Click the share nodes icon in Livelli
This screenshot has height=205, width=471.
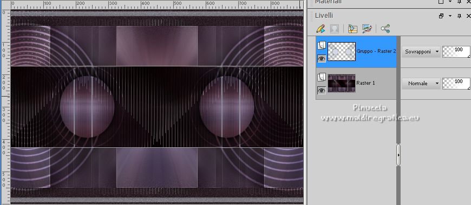point(385,29)
